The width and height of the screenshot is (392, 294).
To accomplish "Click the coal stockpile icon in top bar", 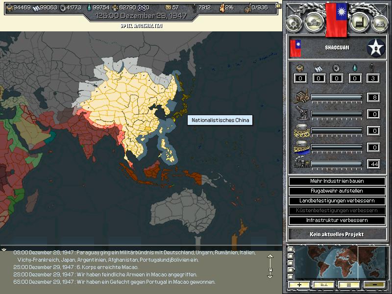I will point(9,8).
